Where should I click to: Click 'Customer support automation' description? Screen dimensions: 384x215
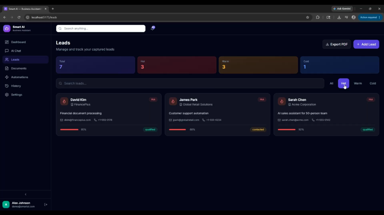click(x=189, y=113)
